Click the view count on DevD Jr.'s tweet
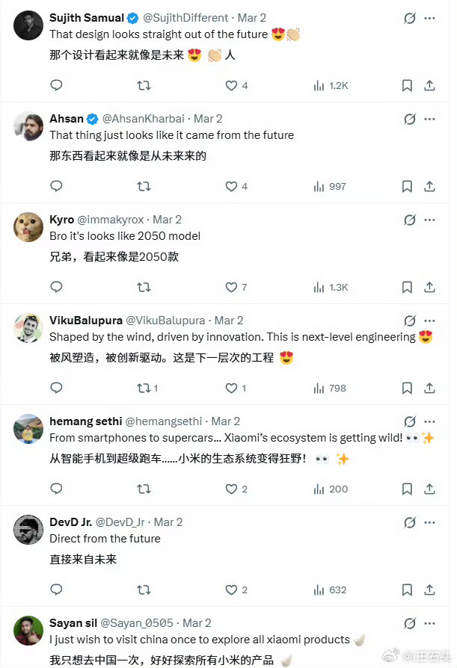The width and height of the screenshot is (457, 668). click(330, 590)
